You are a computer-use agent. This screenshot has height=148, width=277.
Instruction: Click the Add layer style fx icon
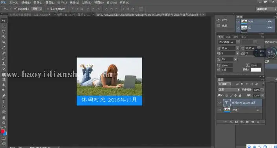tap(231, 122)
